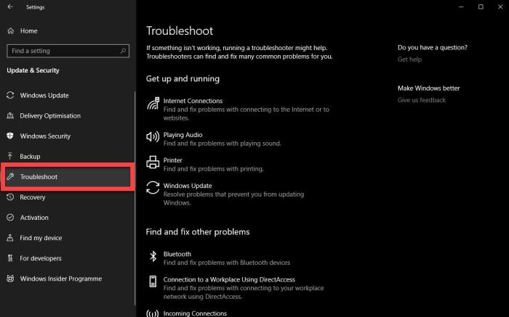509x317 pixels.
Task: Click the Do you have a question text
Action: tap(433, 47)
